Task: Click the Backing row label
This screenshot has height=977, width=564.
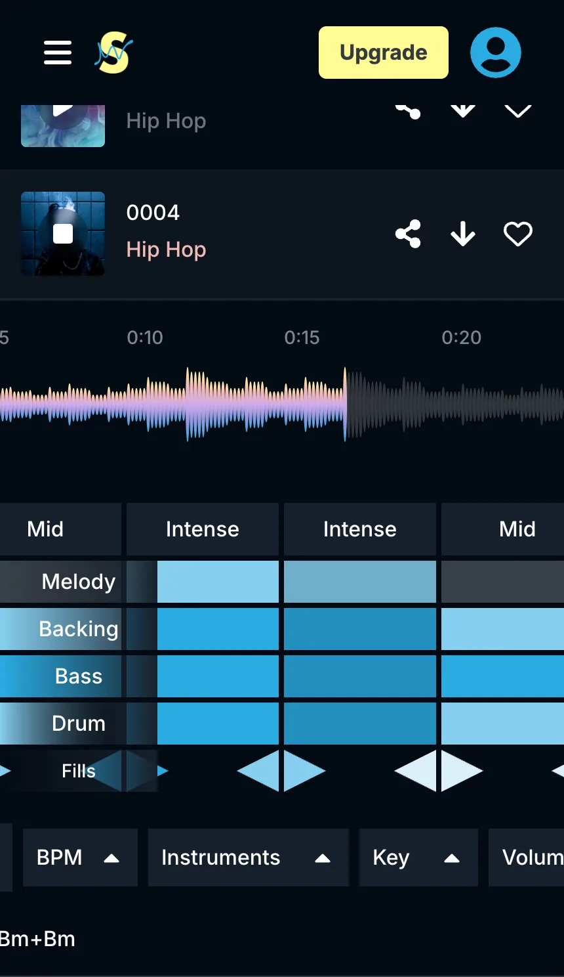Action: click(x=79, y=629)
